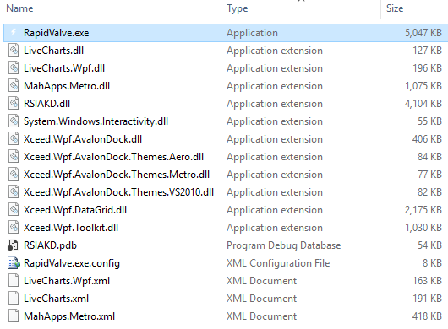Image resolution: width=448 pixels, height=329 pixels.
Task: Click the LiveCharts.Wpf.xml document icon
Action: (x=14, y=281)
